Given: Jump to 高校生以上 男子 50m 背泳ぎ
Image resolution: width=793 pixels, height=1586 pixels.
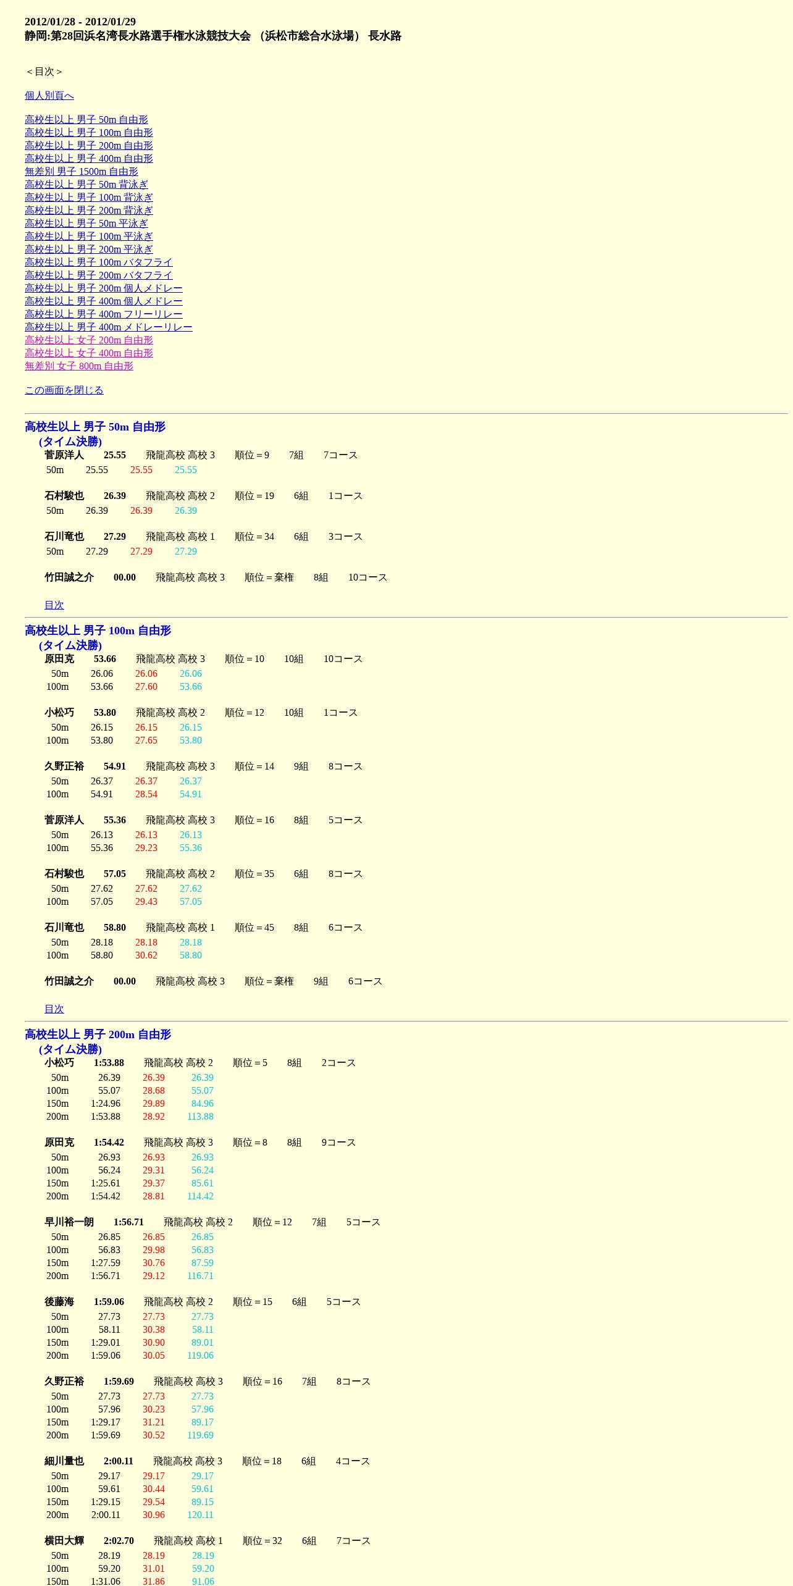Looking at the screenshot, I should coord(86,185).
